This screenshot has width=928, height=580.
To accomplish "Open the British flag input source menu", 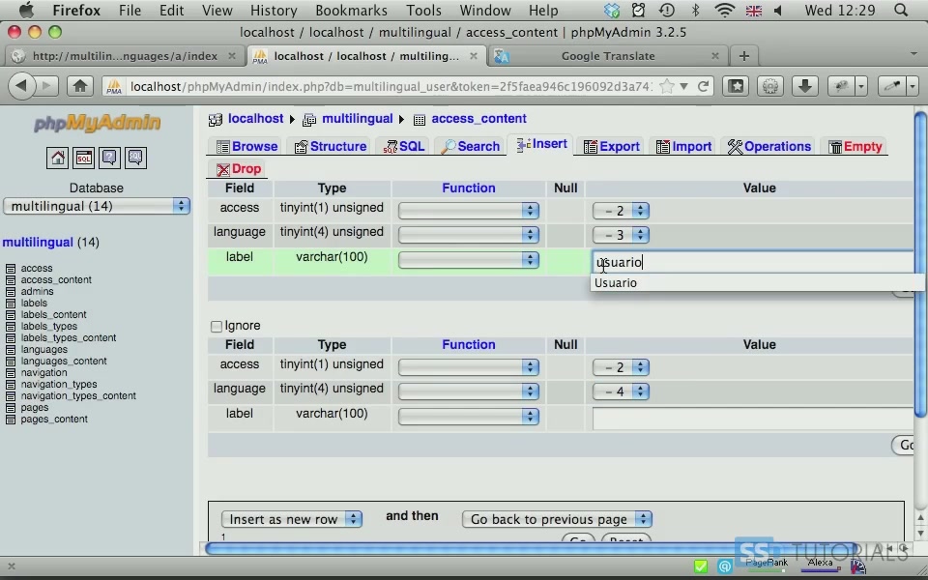I will coord(753,11).
